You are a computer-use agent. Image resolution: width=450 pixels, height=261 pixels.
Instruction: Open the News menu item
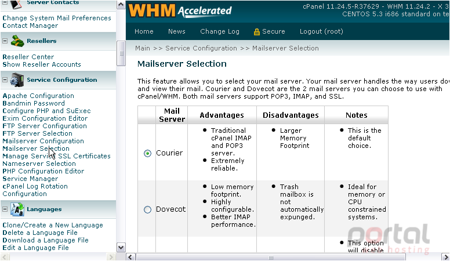177,31
